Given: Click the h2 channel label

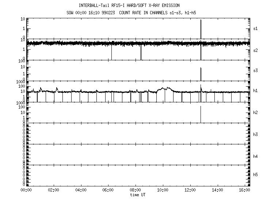Looking at the screenshot, I should [x=255, y=113].
